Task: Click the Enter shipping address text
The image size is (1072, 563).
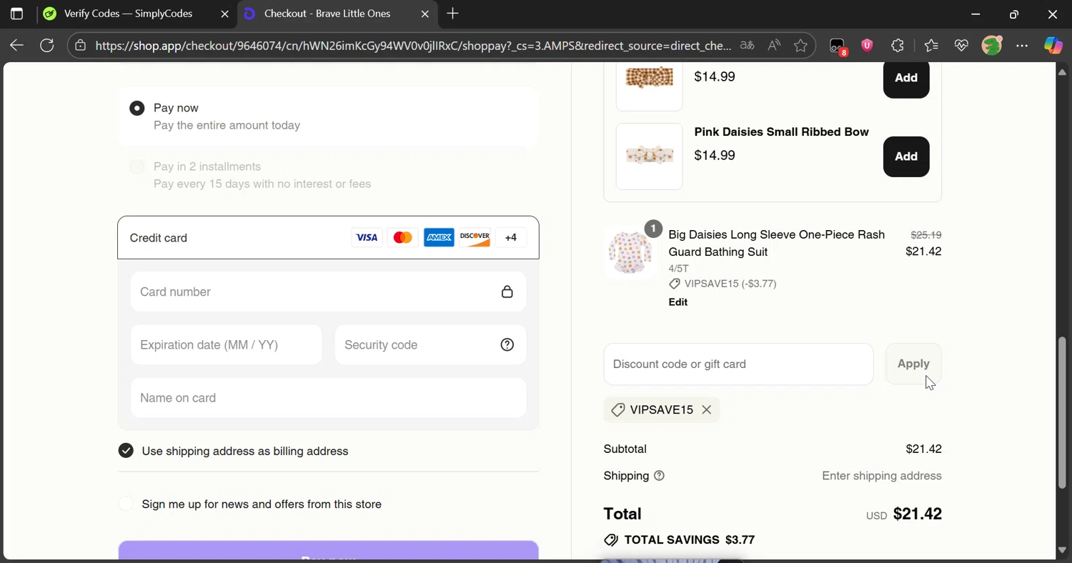Action: (x=882, y=476)
